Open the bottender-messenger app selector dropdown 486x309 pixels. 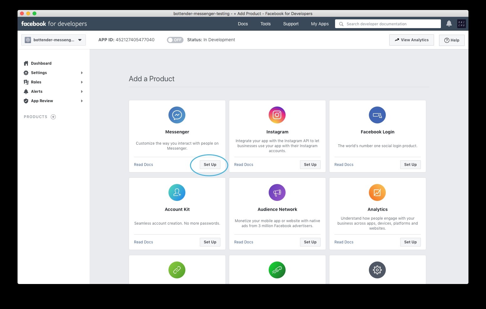click(x=54, y=40)
